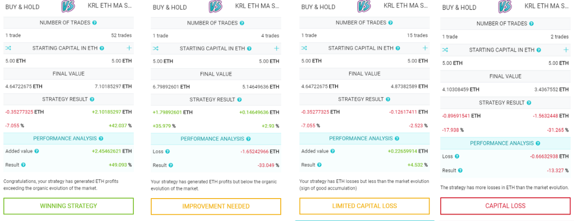Click the WINNING STRATEGY button
The image size is (574, 221).
[68, 206]
